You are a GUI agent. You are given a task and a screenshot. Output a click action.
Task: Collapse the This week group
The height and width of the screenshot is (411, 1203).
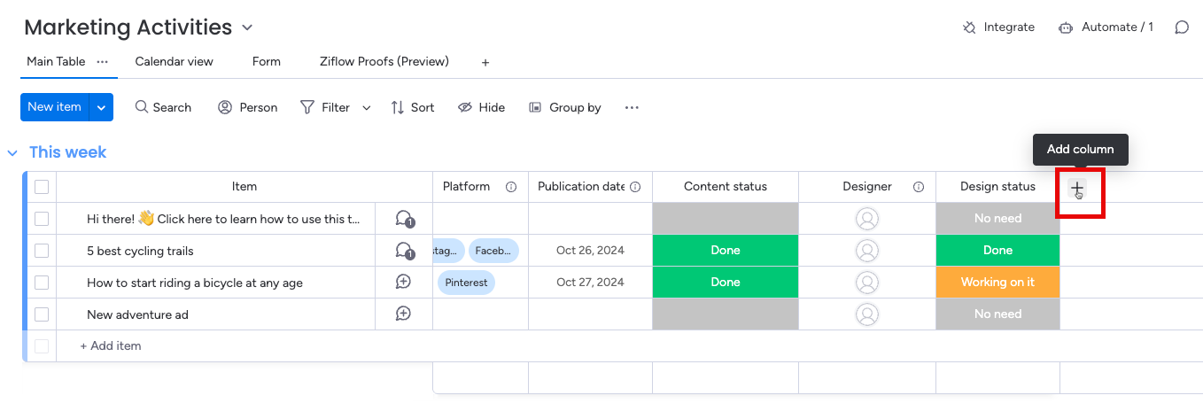[x=12, y=153]
